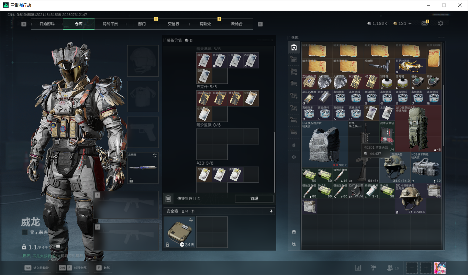Select the empty body armor slot
The image size is (468, 275).
[x=143, y=97]
